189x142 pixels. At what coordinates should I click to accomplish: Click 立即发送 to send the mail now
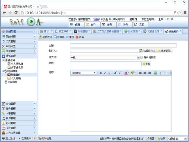click(x=46, y=37)
